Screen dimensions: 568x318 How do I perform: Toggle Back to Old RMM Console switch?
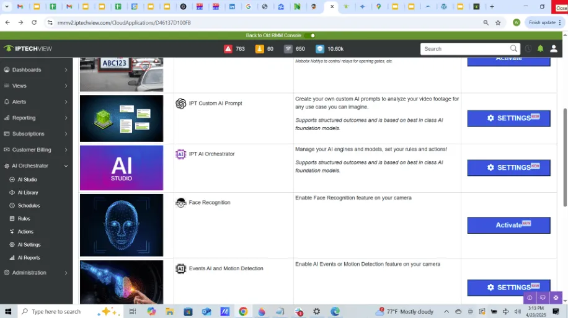click(309, 35)
